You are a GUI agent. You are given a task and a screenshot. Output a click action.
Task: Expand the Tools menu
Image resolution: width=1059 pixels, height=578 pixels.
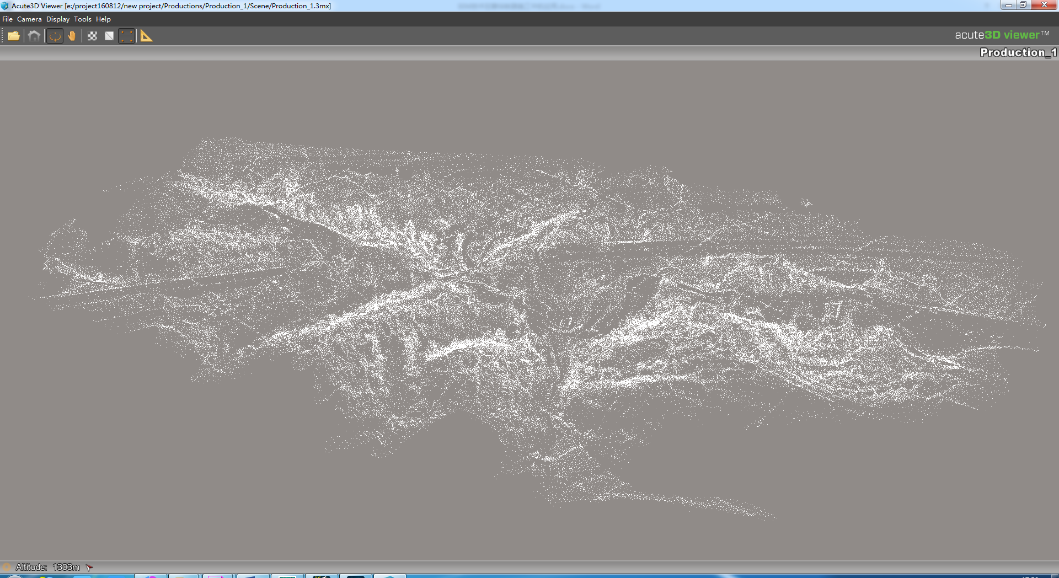click(83, 19)
